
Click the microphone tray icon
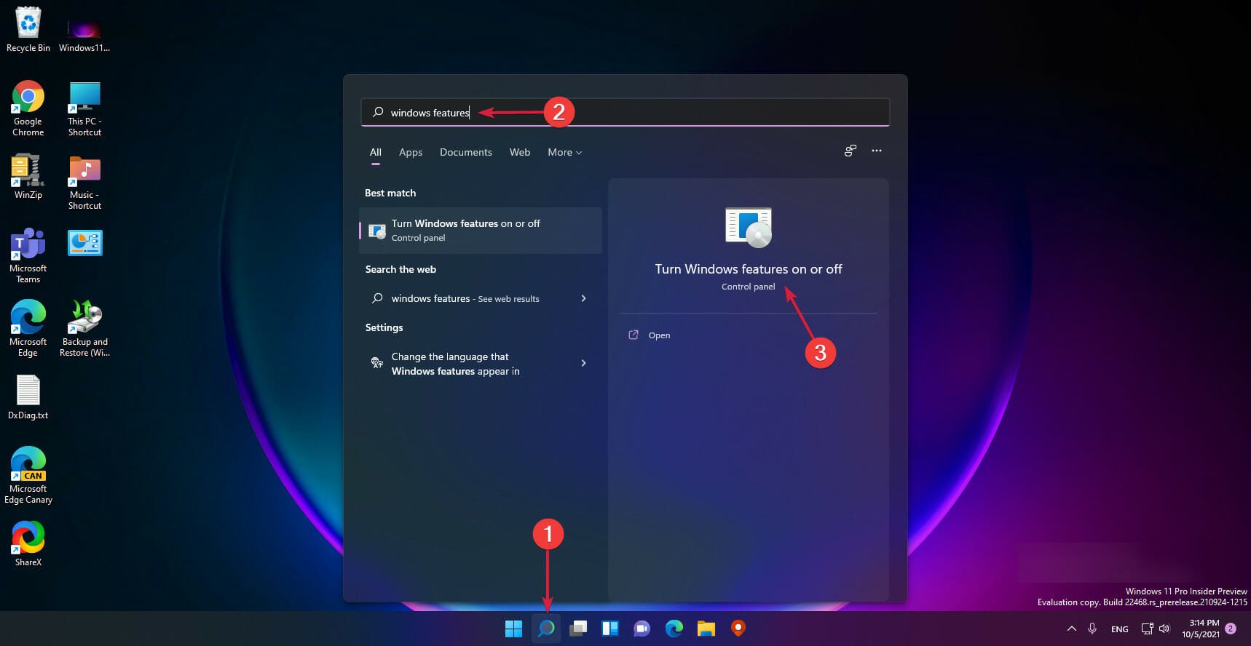pos(1092,629)
